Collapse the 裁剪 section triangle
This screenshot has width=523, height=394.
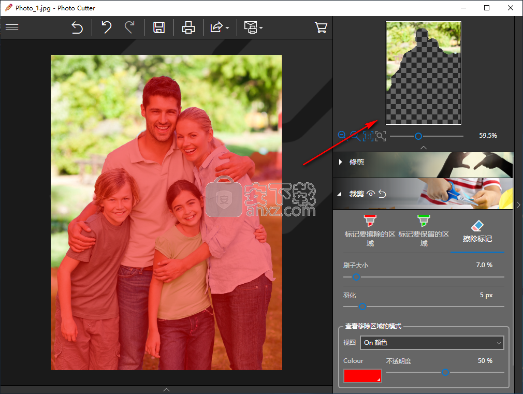(x=340, y=194)
